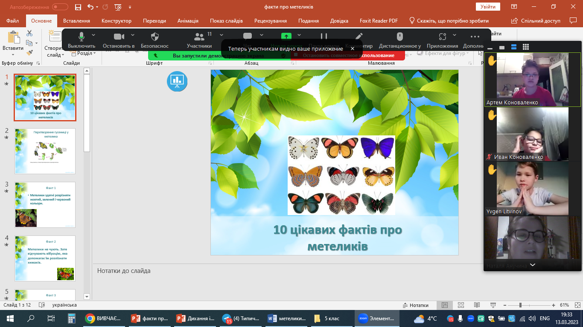
Task: Switch to Slide Sorter view
Action: pos(461,305)
